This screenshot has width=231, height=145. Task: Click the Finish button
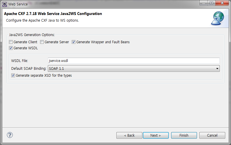pos(184,135)
